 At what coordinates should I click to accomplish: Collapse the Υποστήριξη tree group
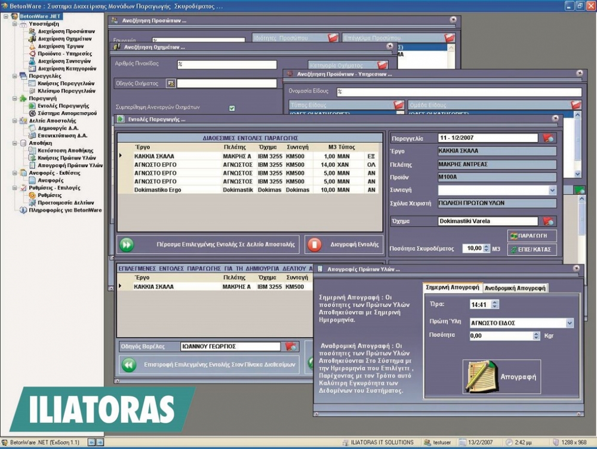pyautogui.click(x=14, y=24)
